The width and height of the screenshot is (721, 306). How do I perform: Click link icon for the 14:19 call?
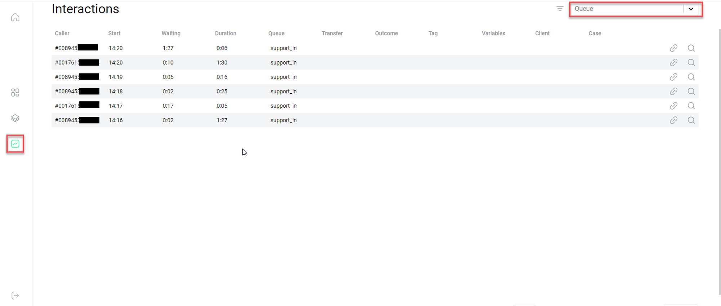pos(673,77)
